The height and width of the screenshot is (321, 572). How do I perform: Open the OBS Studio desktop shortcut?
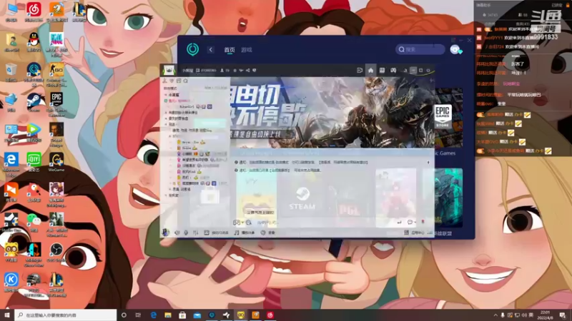coord(56,252)
